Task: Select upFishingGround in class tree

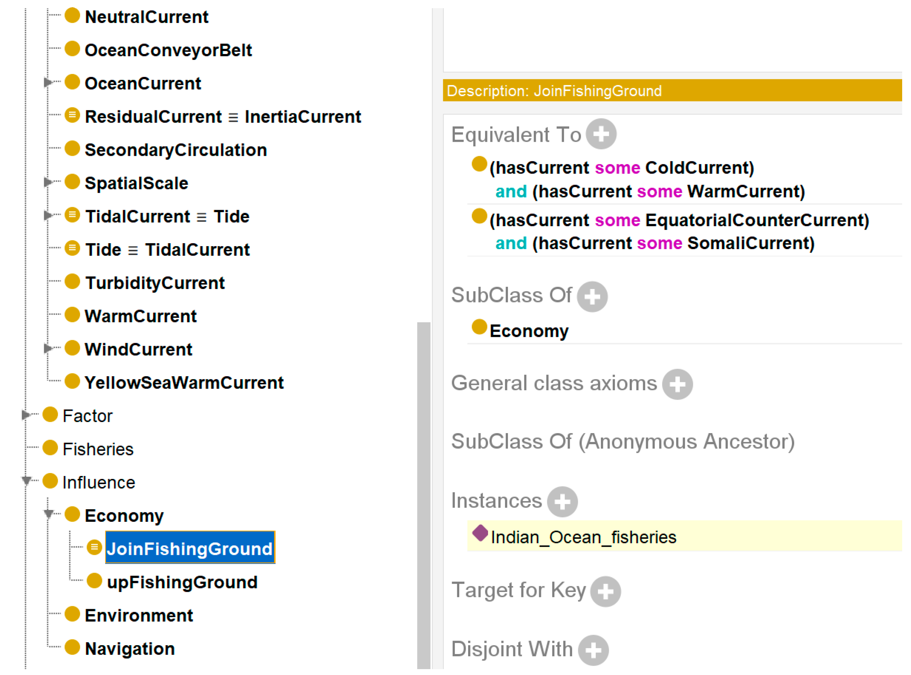Action: (x=182, y=582)
